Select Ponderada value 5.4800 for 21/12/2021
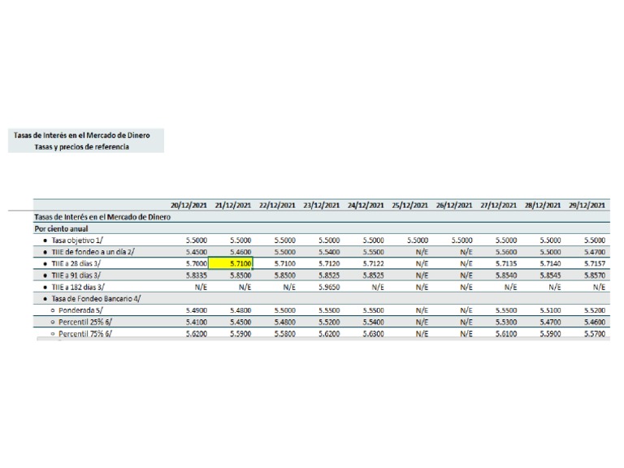Image resolution: width=624 pixels, height=468 pixels. coord(240,310)
